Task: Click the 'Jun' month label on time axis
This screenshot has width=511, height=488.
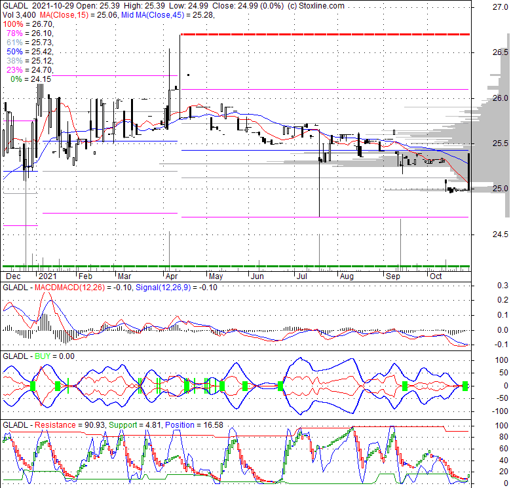Action: pos(257,276)
